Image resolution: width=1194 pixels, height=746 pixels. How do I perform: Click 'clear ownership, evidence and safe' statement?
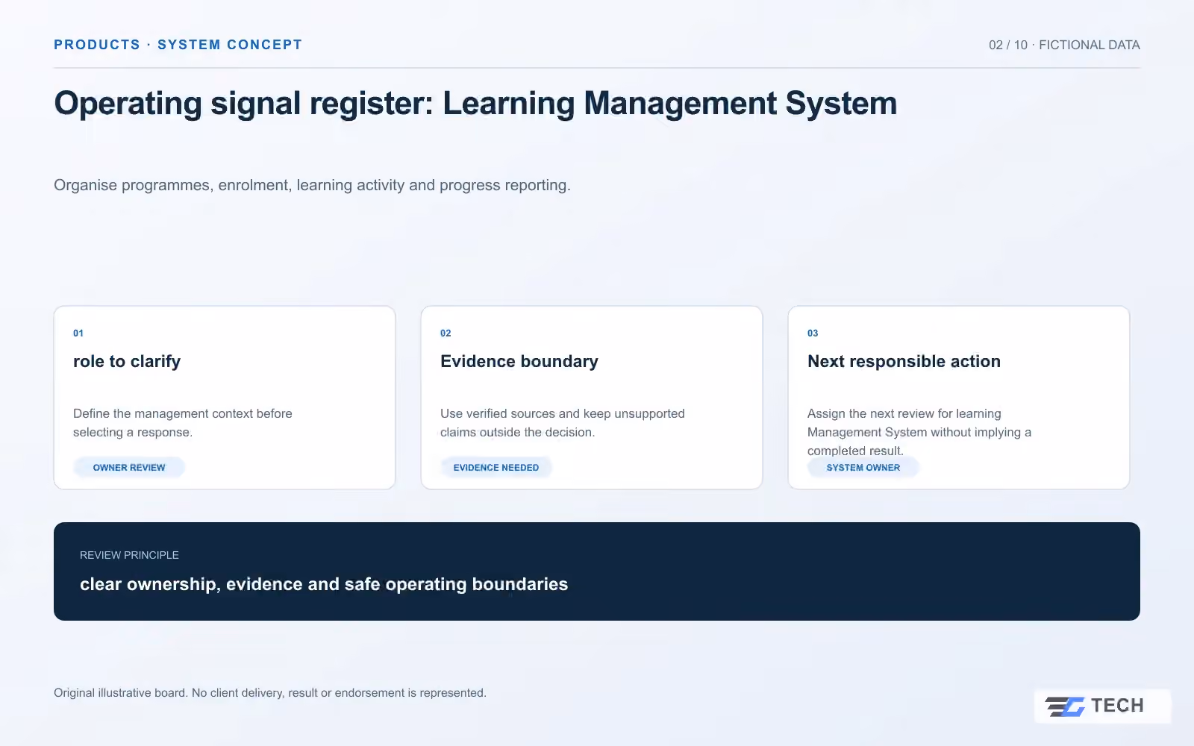324,584
